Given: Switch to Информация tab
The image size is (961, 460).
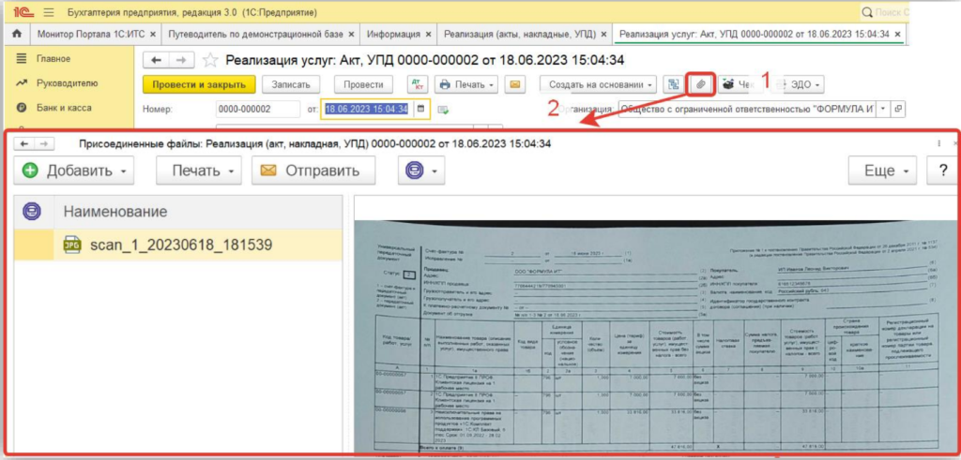Looking at the screenshot, I should [393, 35].
